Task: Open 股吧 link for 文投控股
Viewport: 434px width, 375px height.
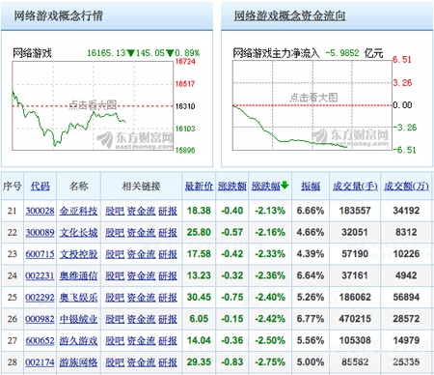Action: point(115,254)
